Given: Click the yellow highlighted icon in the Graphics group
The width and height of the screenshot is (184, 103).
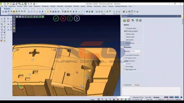Looking at the screenshot, I should [x=48, y=11].
